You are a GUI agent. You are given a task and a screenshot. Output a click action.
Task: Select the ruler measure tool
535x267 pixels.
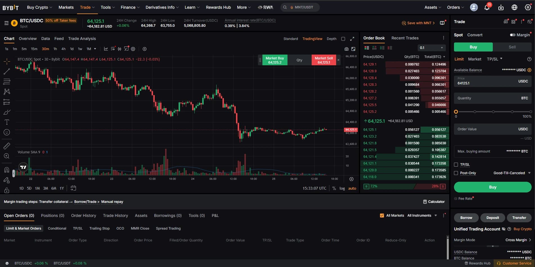click(x=7, y=146)
